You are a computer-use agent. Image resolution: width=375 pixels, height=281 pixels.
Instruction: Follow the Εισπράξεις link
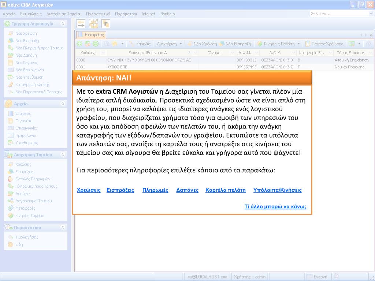click(x=120, y=190)
